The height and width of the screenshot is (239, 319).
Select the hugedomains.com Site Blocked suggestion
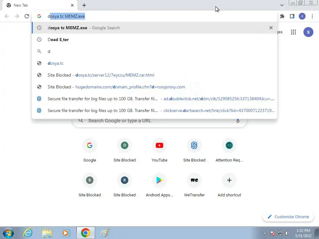(155, 87)
